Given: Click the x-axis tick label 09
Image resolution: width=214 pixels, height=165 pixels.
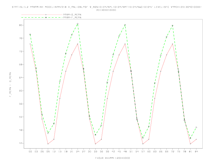Looking at the screenshot, I should tap(48, 152).
